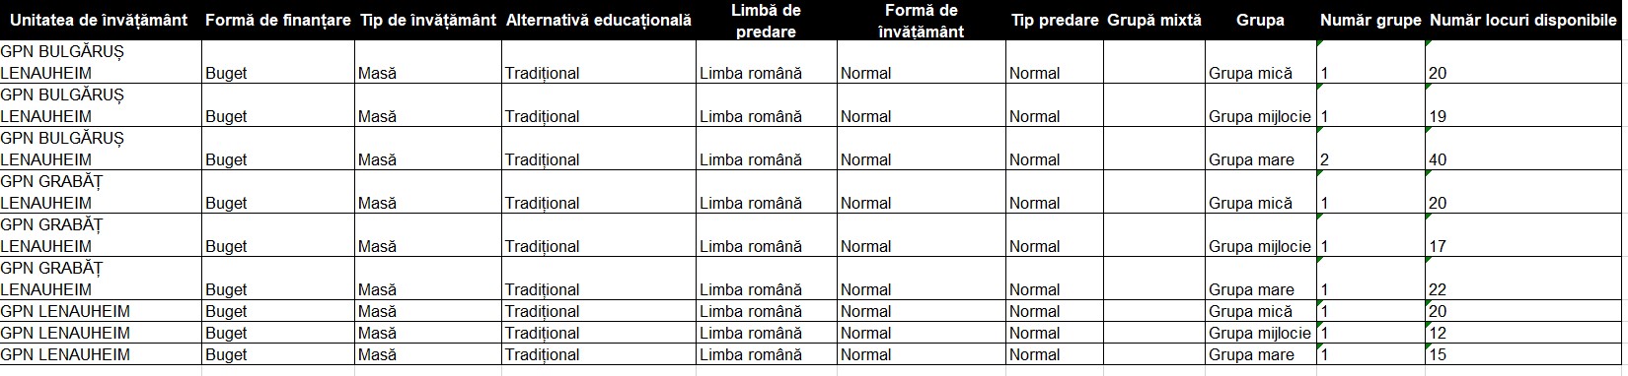The width and height of the screenshot is (1628, 376).
Task: Click the first GPN BULGĂRUȘ LENAUHEIM cell
Action: click(x=101, y=62)
